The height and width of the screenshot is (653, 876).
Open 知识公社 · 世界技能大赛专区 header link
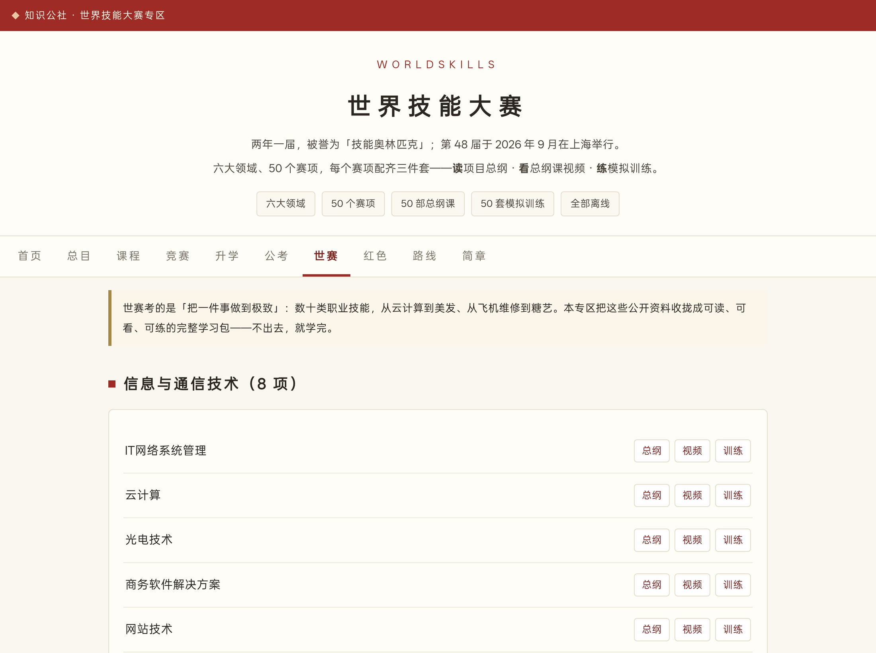point(95,16)
